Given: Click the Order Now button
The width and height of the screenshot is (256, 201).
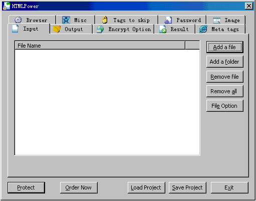Looking at the screenshot, I should point(79,187).
